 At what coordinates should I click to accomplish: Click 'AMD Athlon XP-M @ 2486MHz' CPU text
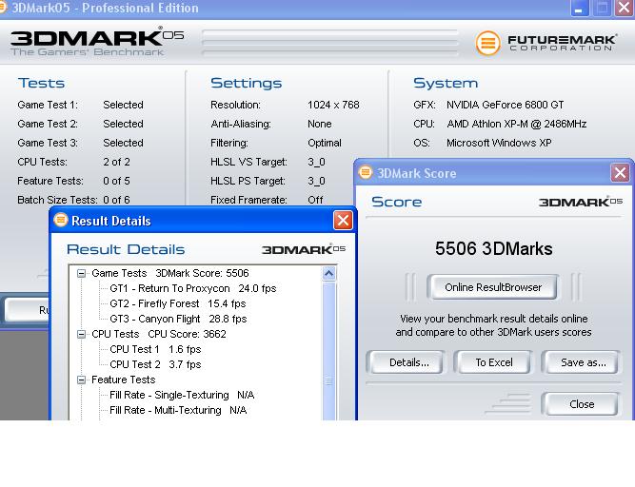(x=516, y=124)
